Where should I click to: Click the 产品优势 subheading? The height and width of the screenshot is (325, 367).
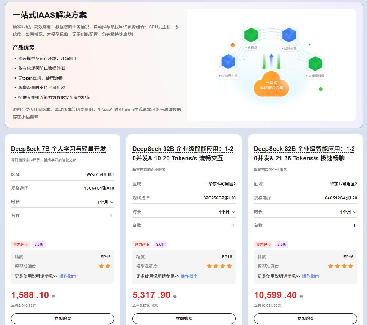point(24,47)
